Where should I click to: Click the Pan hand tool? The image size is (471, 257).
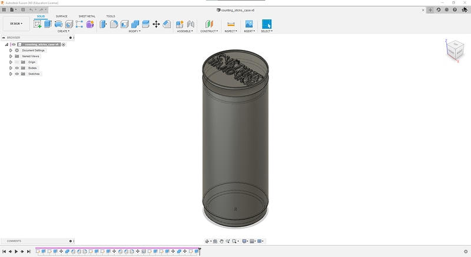click(x=221, y=241)
